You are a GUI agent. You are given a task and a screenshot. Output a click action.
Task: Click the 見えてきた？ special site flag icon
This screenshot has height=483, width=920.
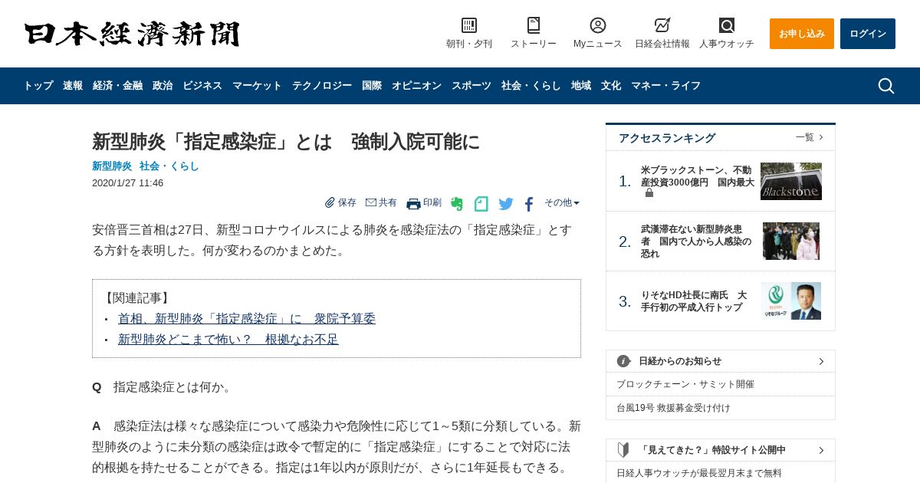[x=623, y=450]
